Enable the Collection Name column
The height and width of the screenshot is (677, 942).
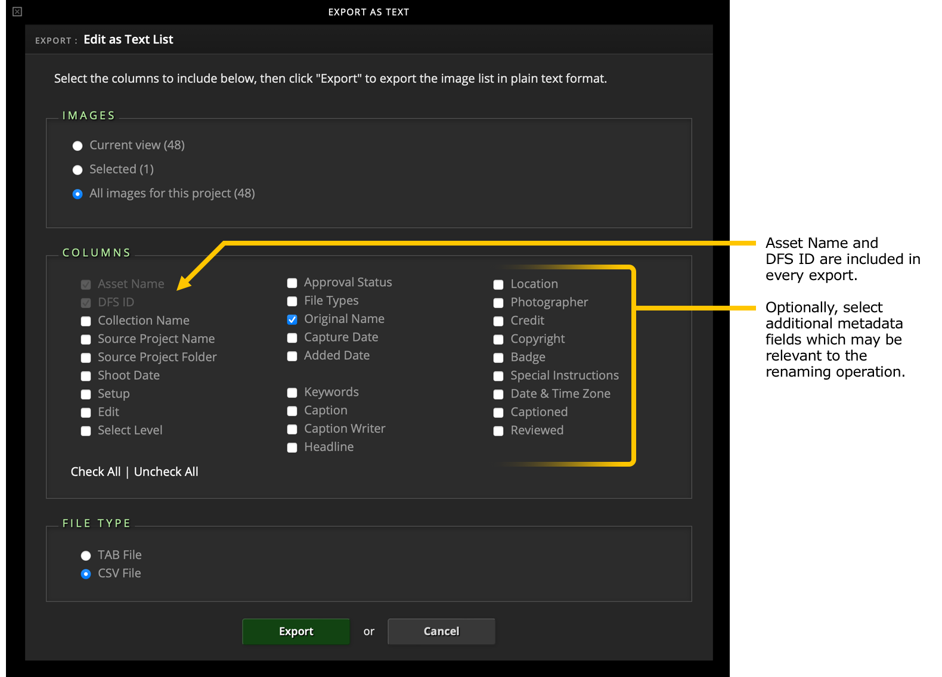click(86, 321)
